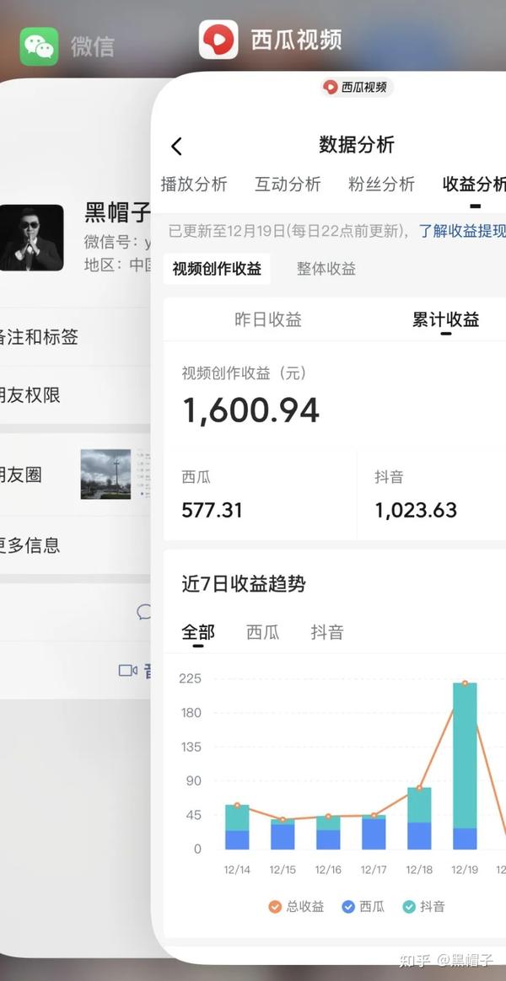This screenshot has width=506, height=981.
Task: Tap the 黑帽子 contact name in WeChat
Action: [x=118, y=212]
